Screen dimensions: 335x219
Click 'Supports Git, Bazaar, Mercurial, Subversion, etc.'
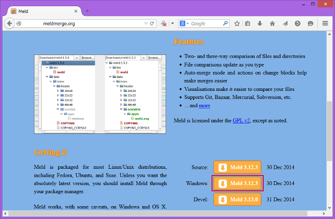(238, 97)
